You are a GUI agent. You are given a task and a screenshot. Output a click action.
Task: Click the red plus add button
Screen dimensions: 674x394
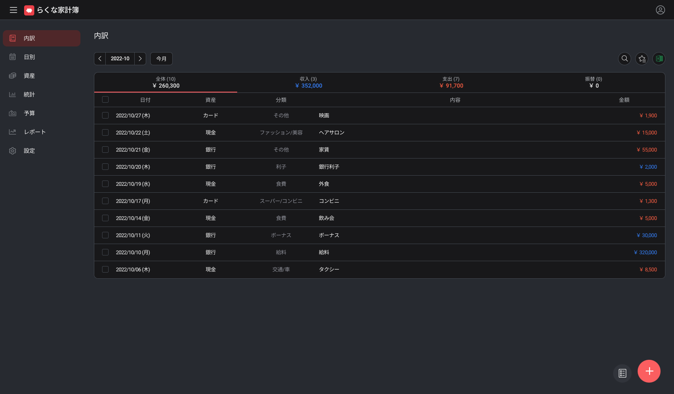click(649, 371)
